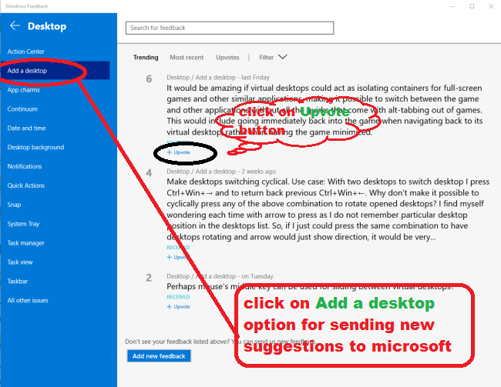Switch to the Most recent tab

(187, 57)
